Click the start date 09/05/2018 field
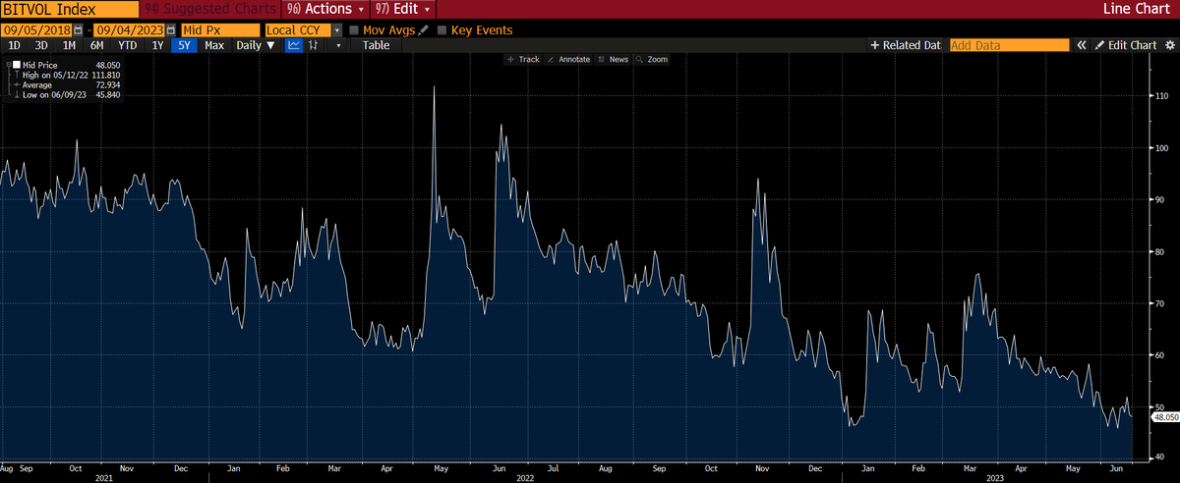Image resolution: width=1180 pixels, height=483 pixels. point(36,30)
